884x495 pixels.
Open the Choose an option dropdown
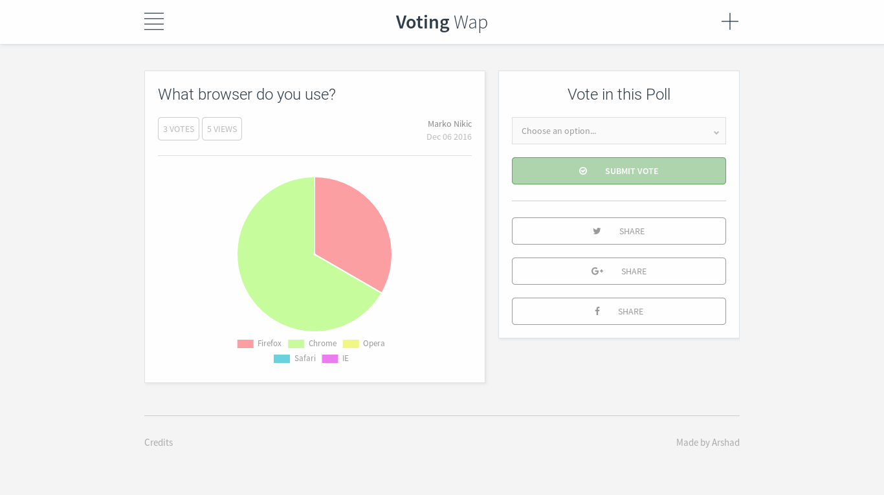[x=619, y=131]
